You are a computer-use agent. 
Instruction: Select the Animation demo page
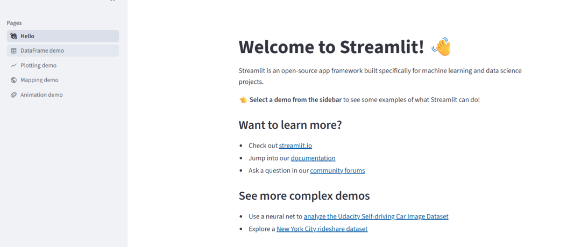(62, 95)
